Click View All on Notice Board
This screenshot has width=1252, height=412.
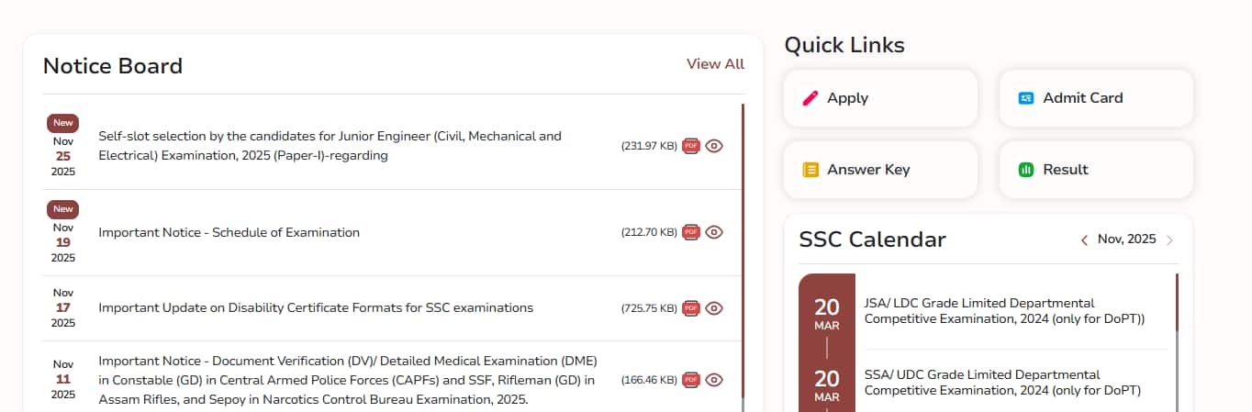[715, 64]
